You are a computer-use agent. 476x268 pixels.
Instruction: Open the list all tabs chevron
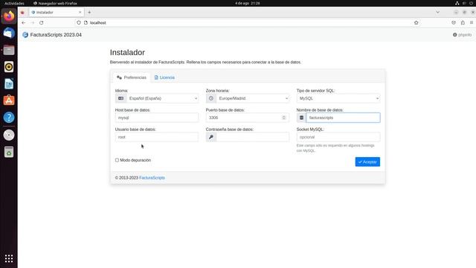438,13
